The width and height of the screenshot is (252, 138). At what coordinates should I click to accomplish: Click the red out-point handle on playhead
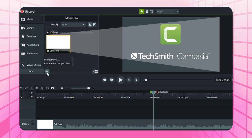(x=156, y=92)
